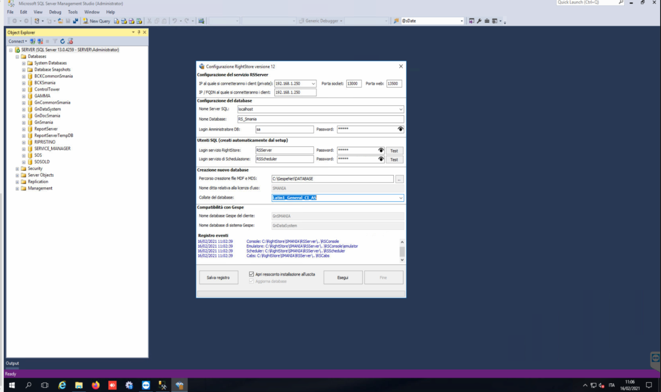661x392 pixels.
Task: Click the Registro eventi vertical scrollbar
Action: coord(402,251)
